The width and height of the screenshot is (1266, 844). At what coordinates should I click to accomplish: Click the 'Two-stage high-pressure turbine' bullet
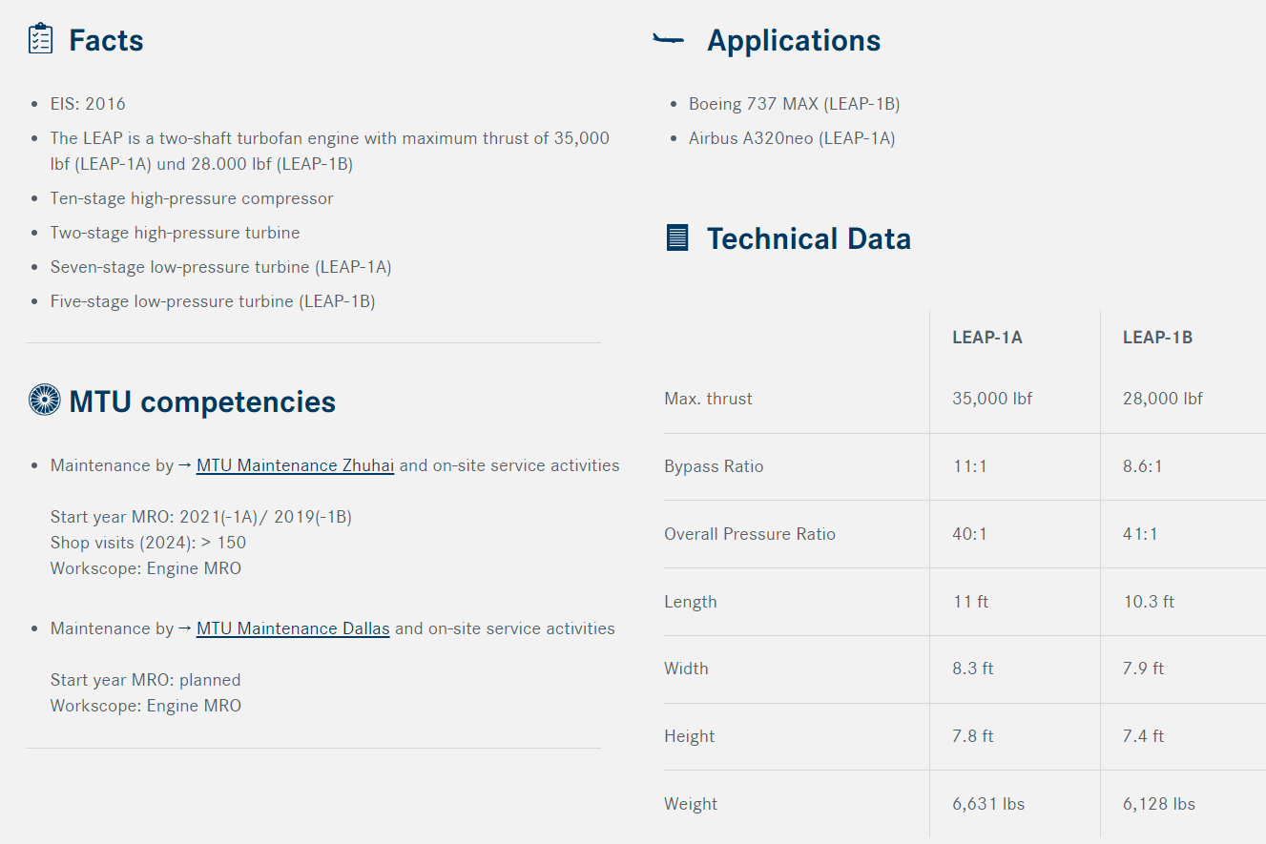coord(175,233)
